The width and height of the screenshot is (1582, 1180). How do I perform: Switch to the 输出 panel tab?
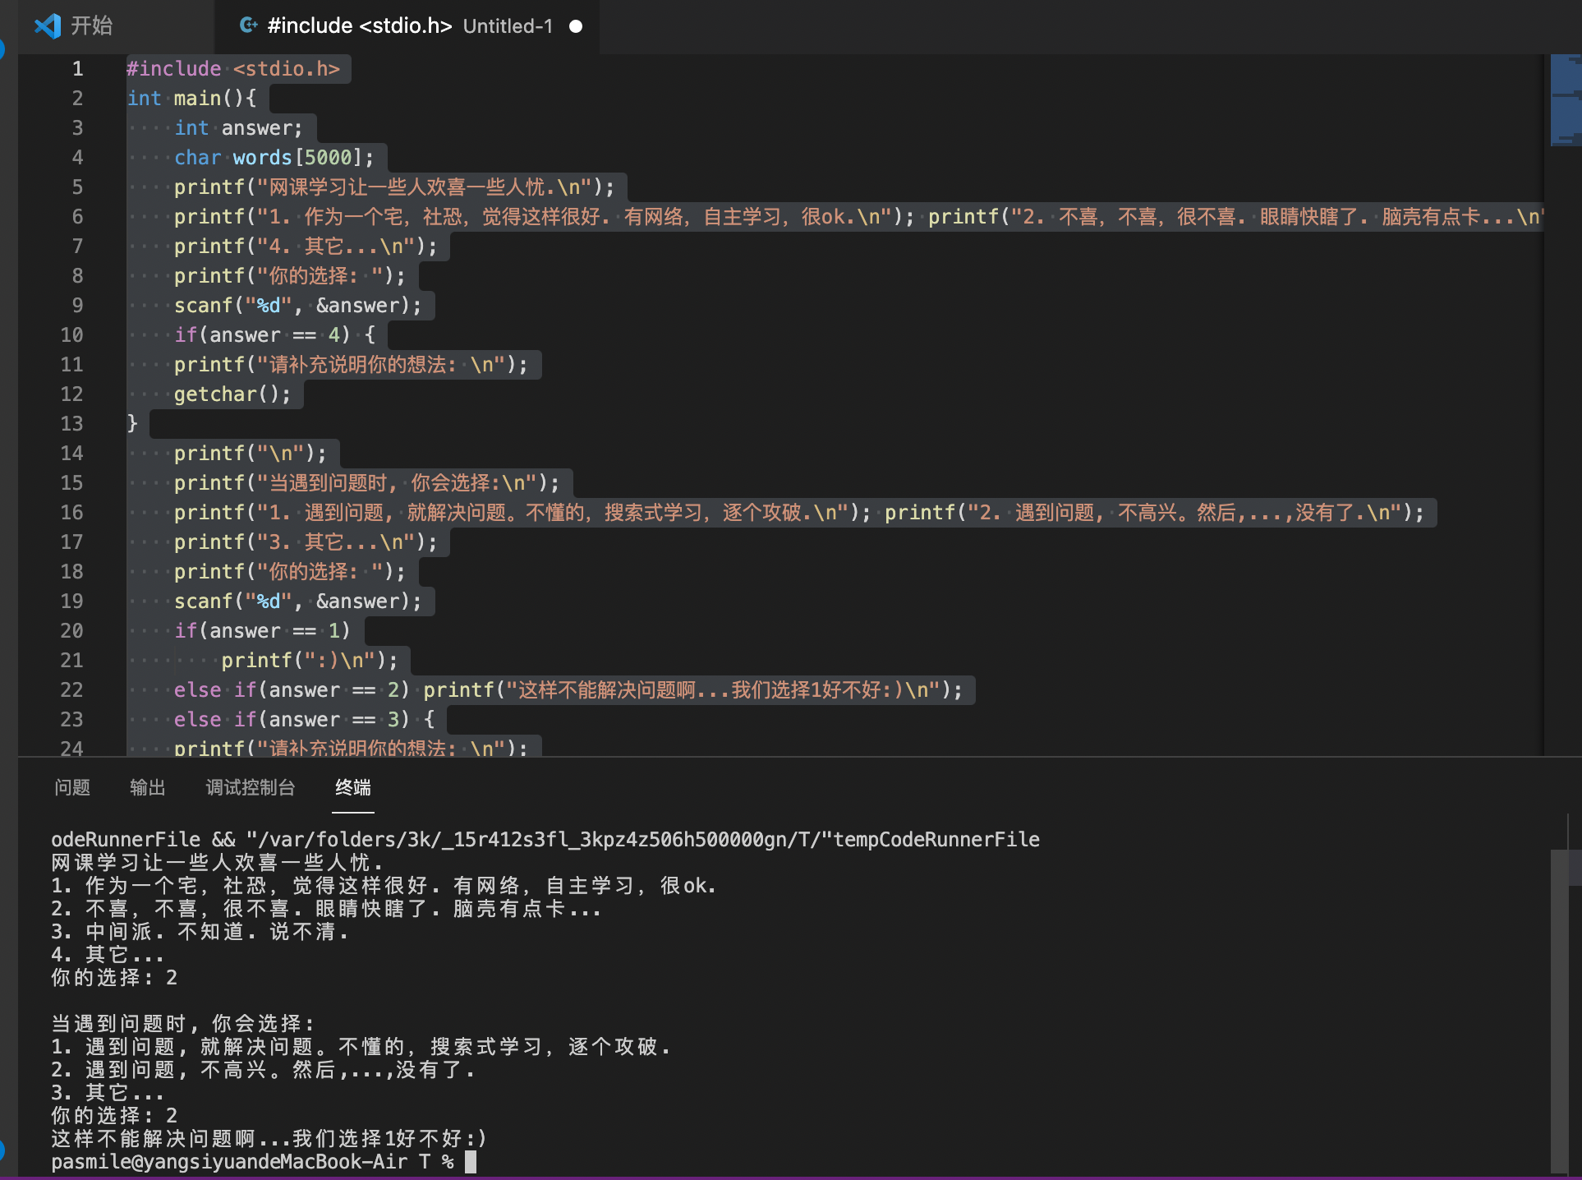(148, 787)
